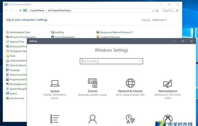The height and width of the screenshot is (126, 198).
Task: Click the Devices label in Settings
Action: (x=93, y=91)
